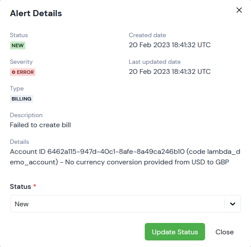The height and width of the screenshot is (247, 251).
Task: Click the Last updated date timestamp value
Action: pyautogui.click(x=170, y=72)
